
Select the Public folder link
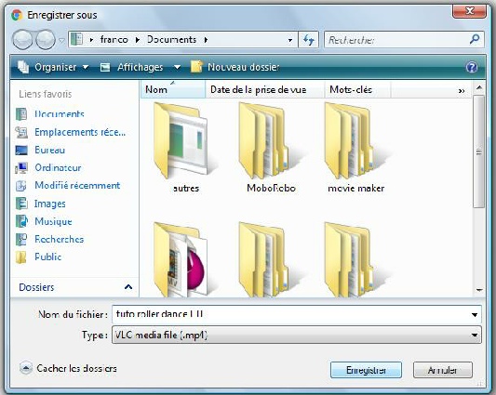tap(47, 257)
